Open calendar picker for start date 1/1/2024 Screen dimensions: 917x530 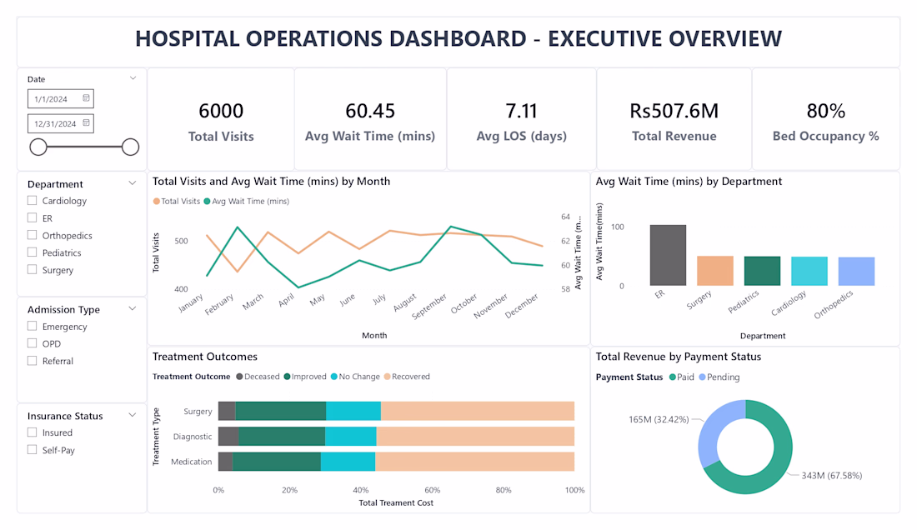[x=86, y=98]
